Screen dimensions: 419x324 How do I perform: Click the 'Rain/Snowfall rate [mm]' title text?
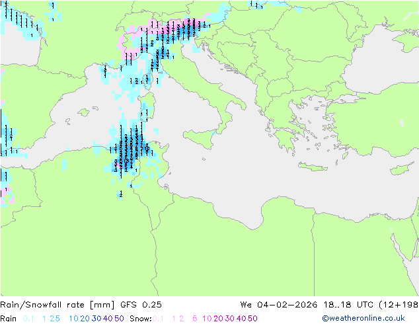click(x=57, y=305)
